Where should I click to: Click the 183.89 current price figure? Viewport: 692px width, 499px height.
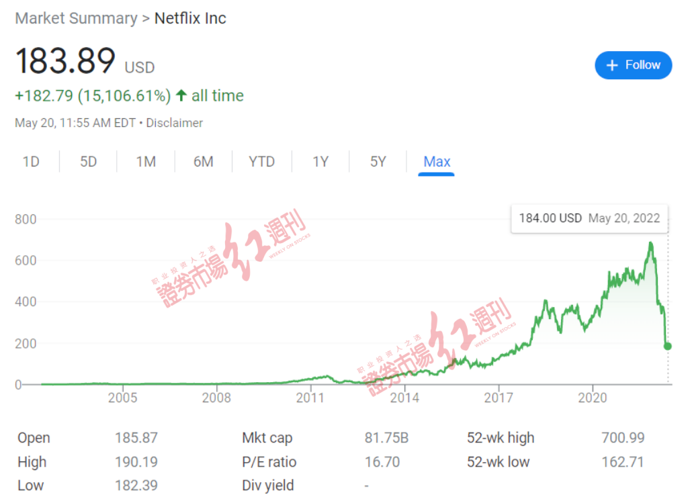[x=65, y=62]
